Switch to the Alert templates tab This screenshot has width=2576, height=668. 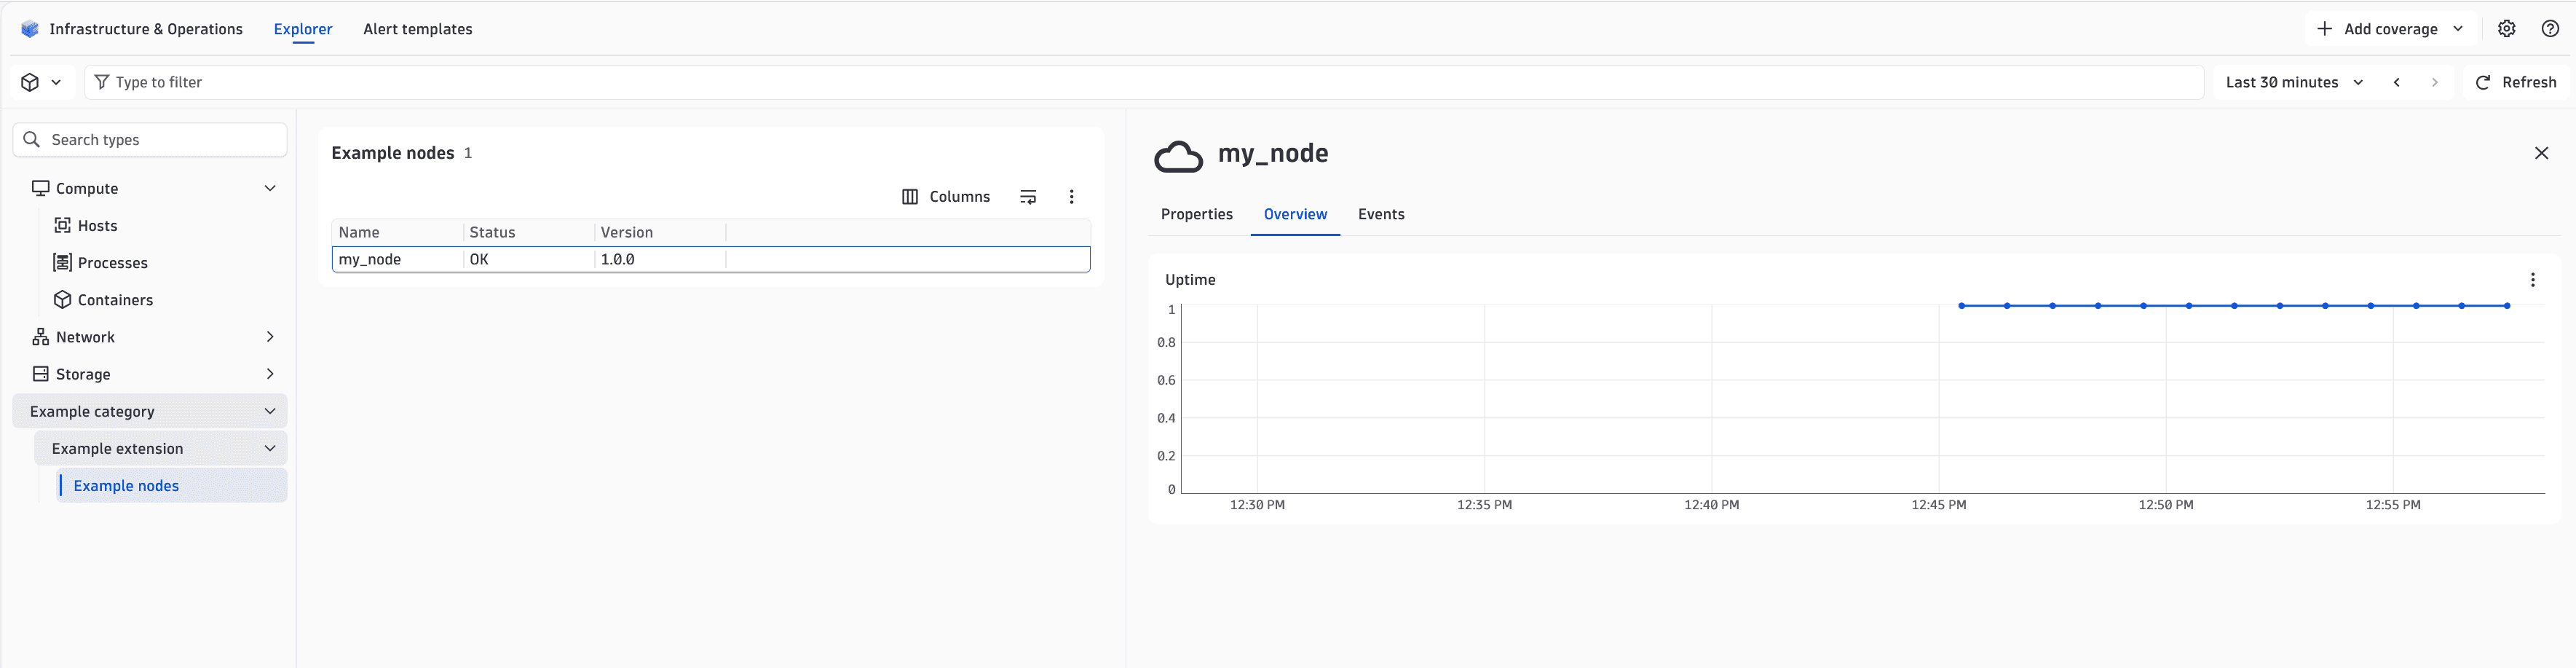coord(418,29)
